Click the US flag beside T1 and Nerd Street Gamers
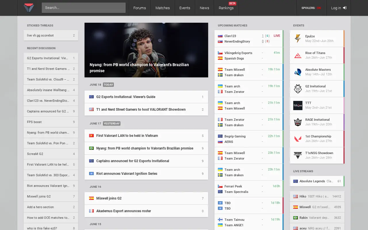Image resolution: width=368 pixels, height=230 pixels. tap(91, 110)
